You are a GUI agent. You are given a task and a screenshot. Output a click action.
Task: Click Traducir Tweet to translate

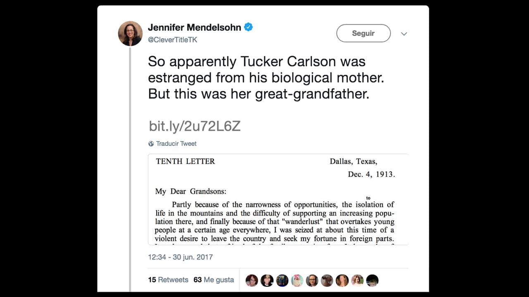coord(176,144)
